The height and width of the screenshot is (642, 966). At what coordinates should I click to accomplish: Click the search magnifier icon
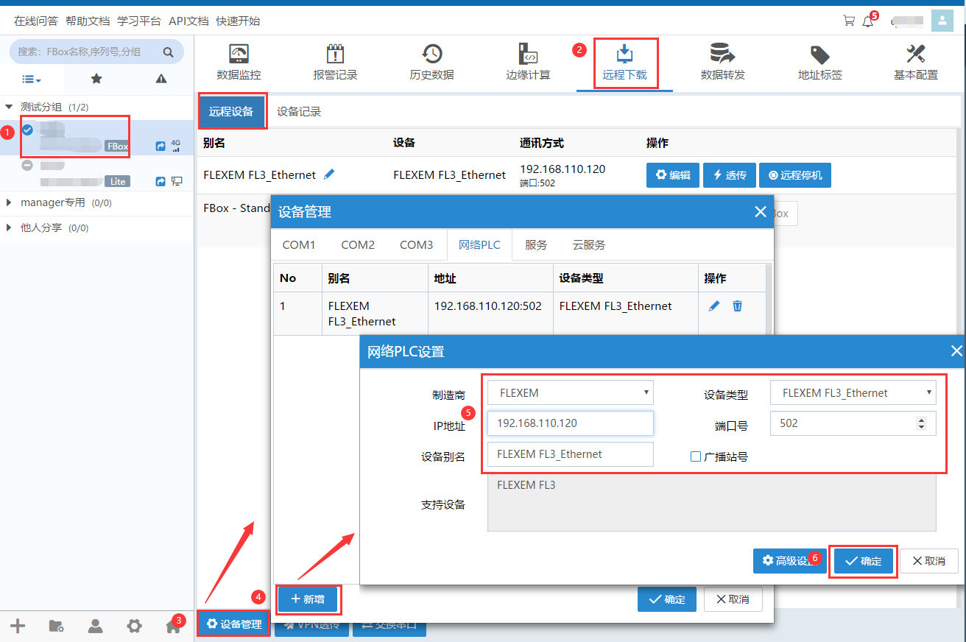click(168, 52)
